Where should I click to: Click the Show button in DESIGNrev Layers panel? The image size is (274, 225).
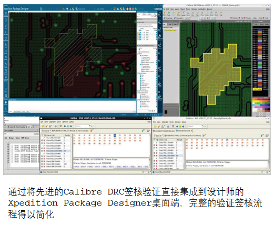262,24
